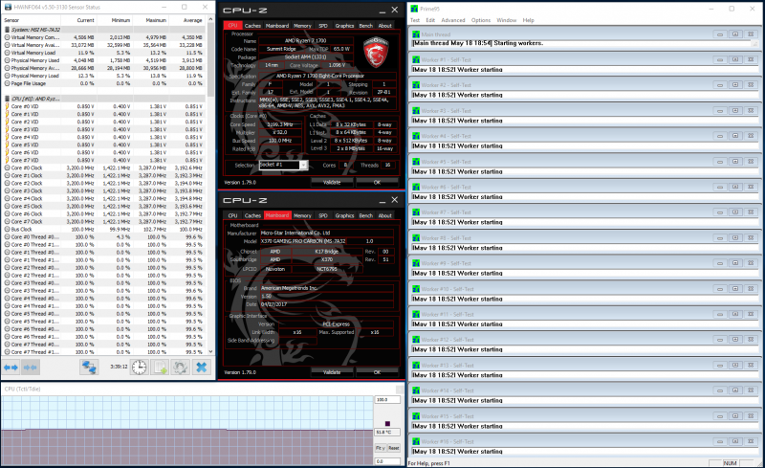Image resolution: width=765 pixels, height=468 pixels.
Task: Select the Physical Memory Used sensor row
Action: tap(104, 60)
